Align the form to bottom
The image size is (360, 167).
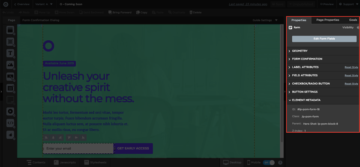point(83,137)
